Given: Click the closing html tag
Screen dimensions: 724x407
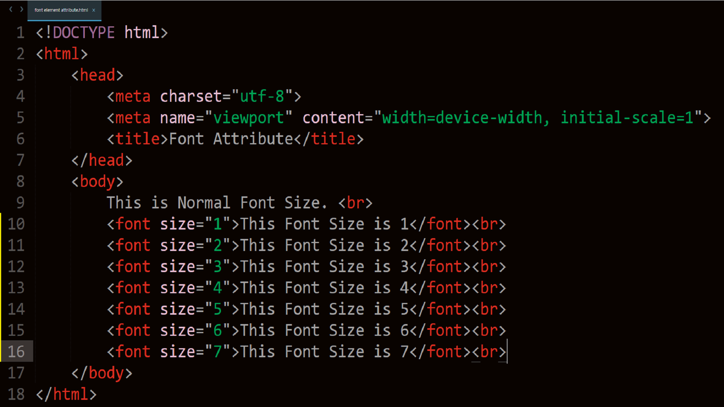Looking at the screenshot, I should click(66, 394).
